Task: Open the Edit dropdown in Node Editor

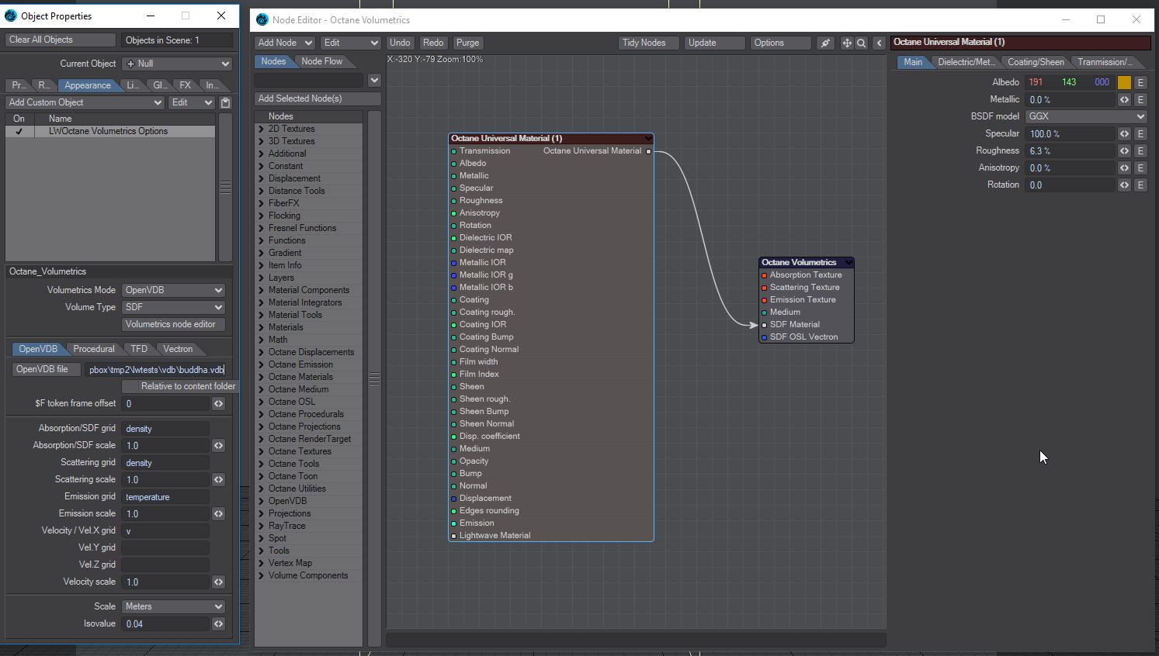Action: click(351, 43)
